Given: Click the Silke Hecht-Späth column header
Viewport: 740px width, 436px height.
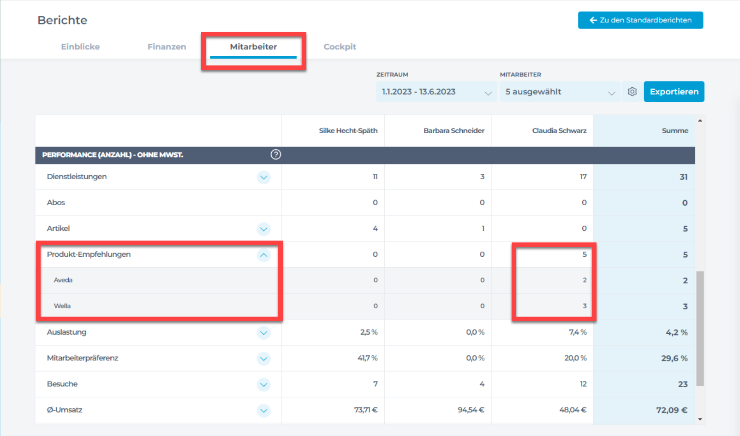Looking at the screenshot, I should click(x=348, y=131).
